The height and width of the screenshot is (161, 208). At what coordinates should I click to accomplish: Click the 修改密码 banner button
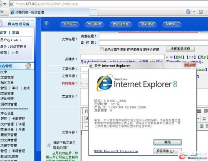tap(70, 24)
